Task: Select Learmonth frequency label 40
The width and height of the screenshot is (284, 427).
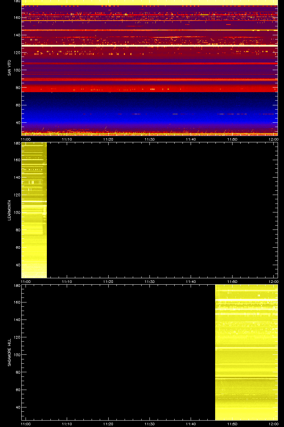Action: point(17,265)
